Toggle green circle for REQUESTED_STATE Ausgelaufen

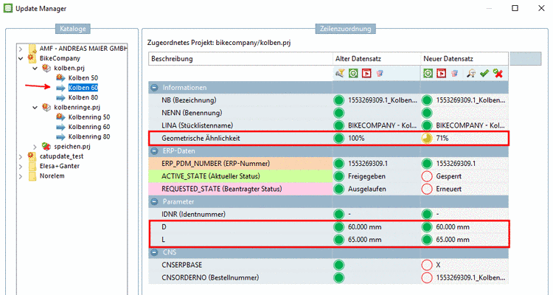338,189
